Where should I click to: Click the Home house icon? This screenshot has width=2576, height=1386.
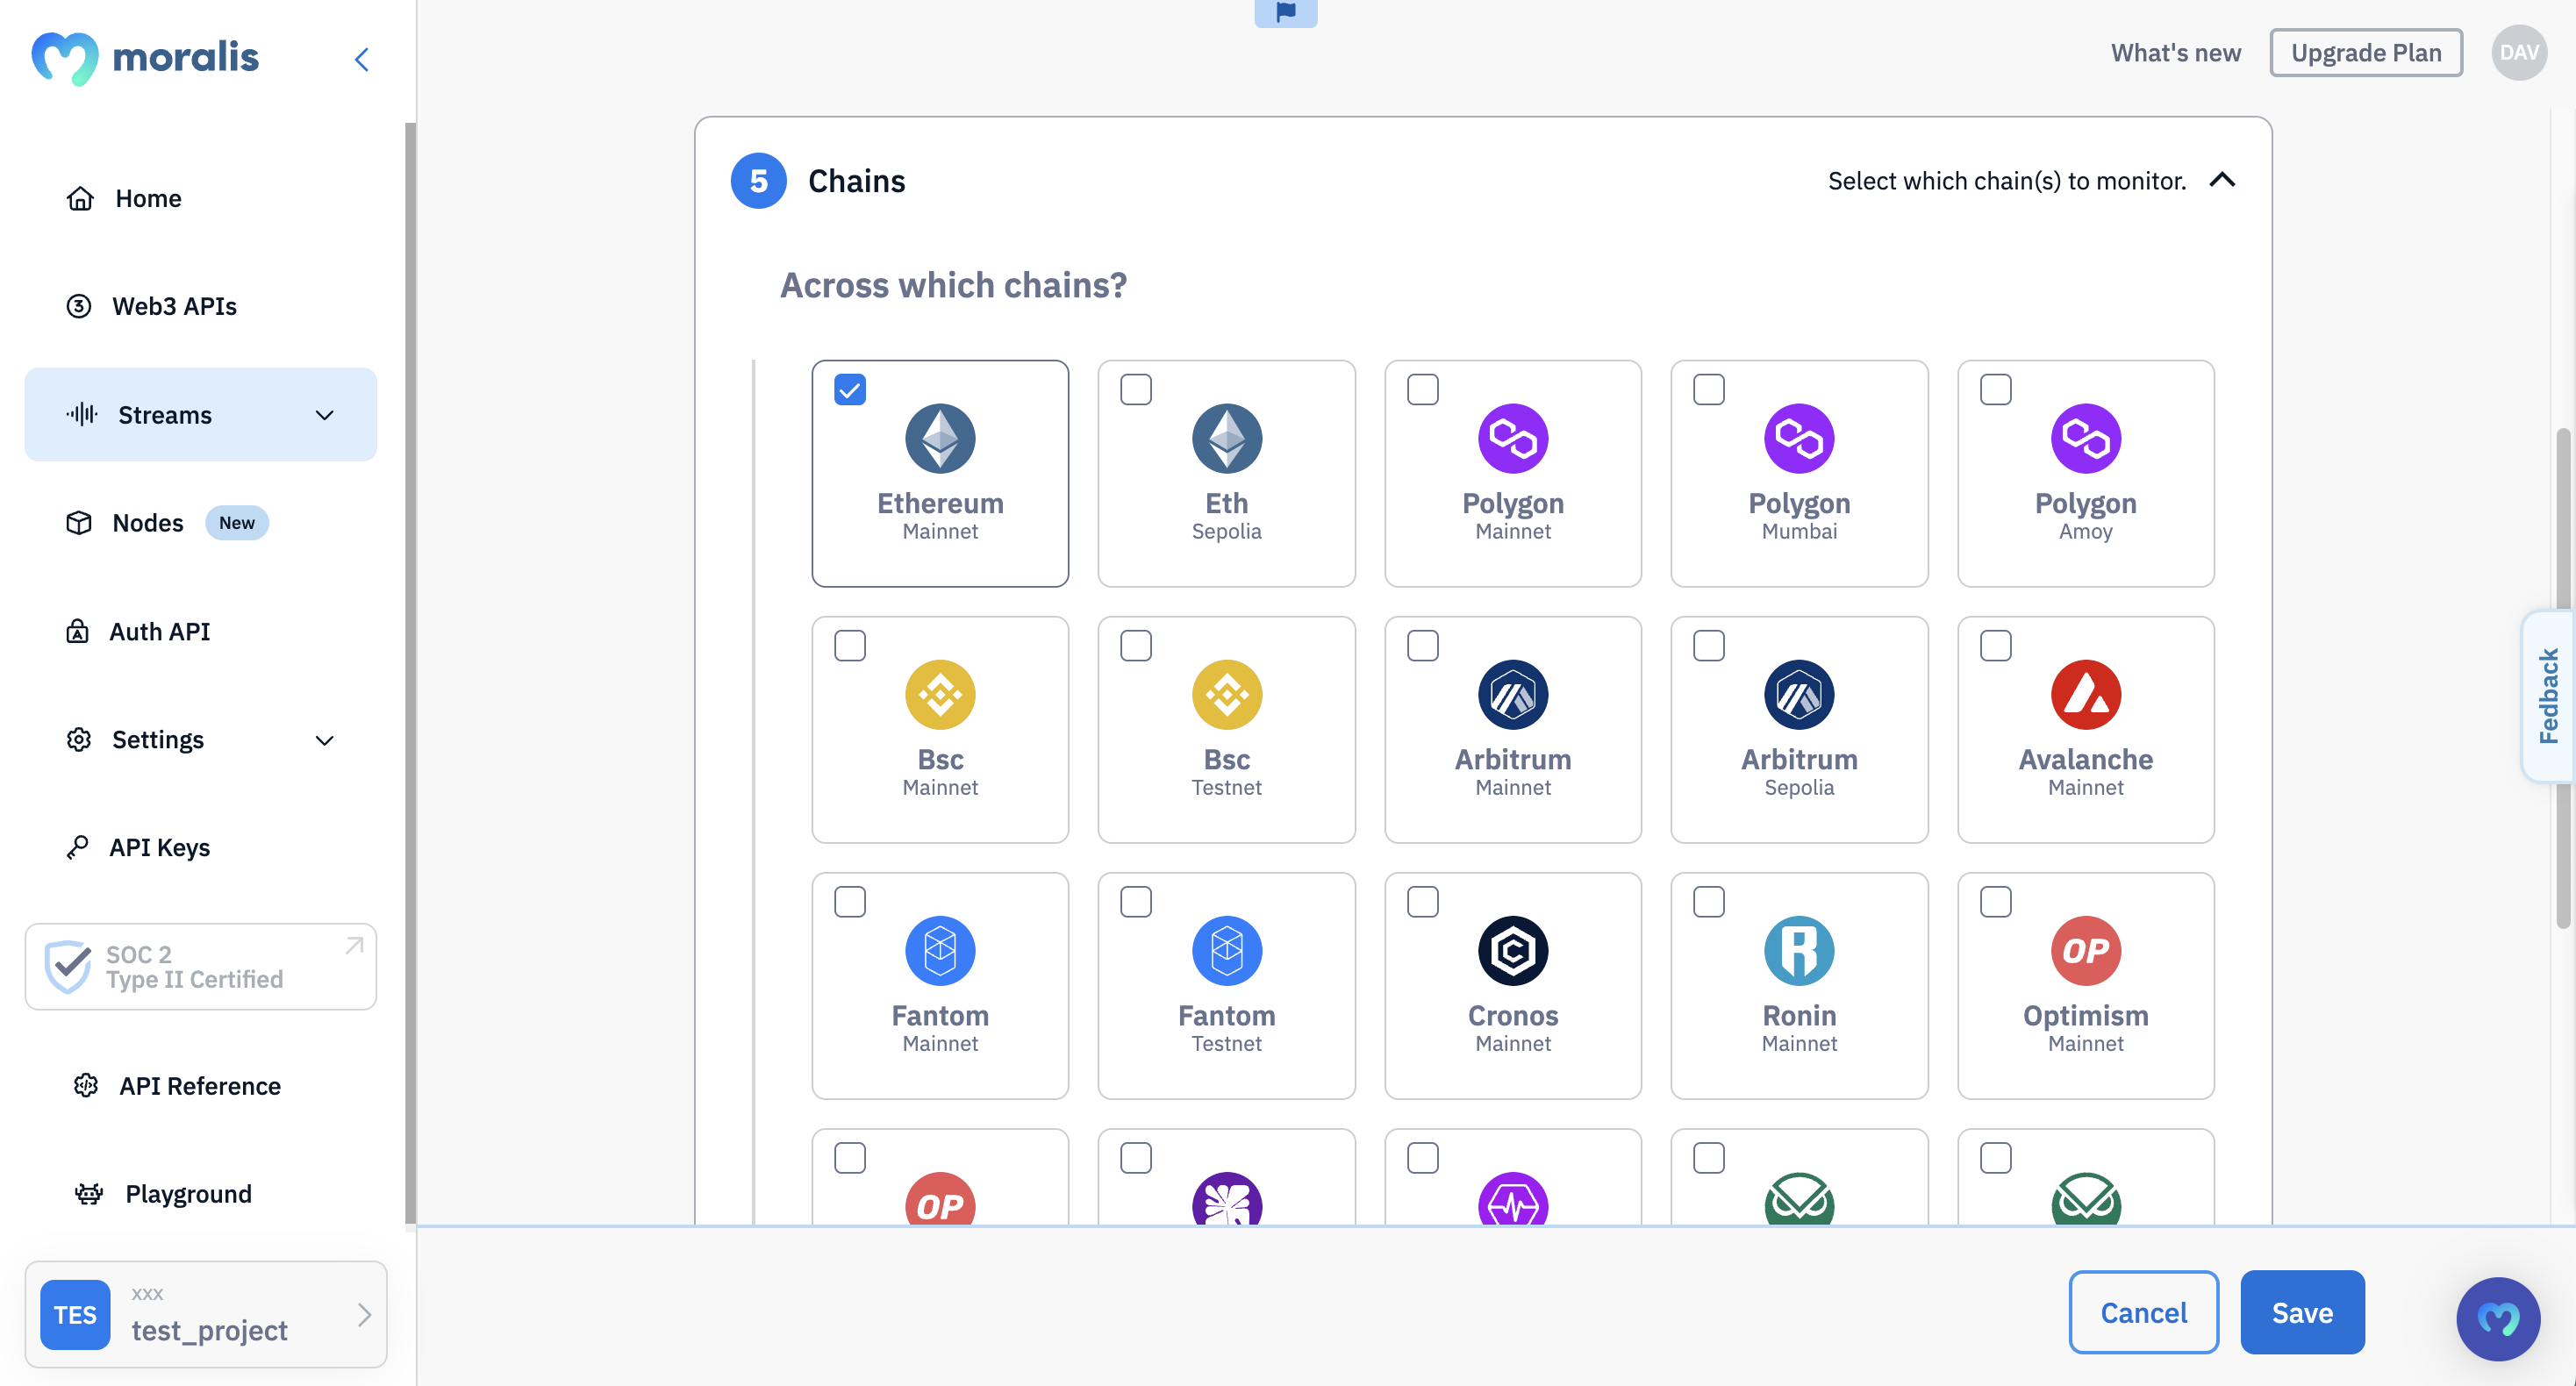(80, 198)
